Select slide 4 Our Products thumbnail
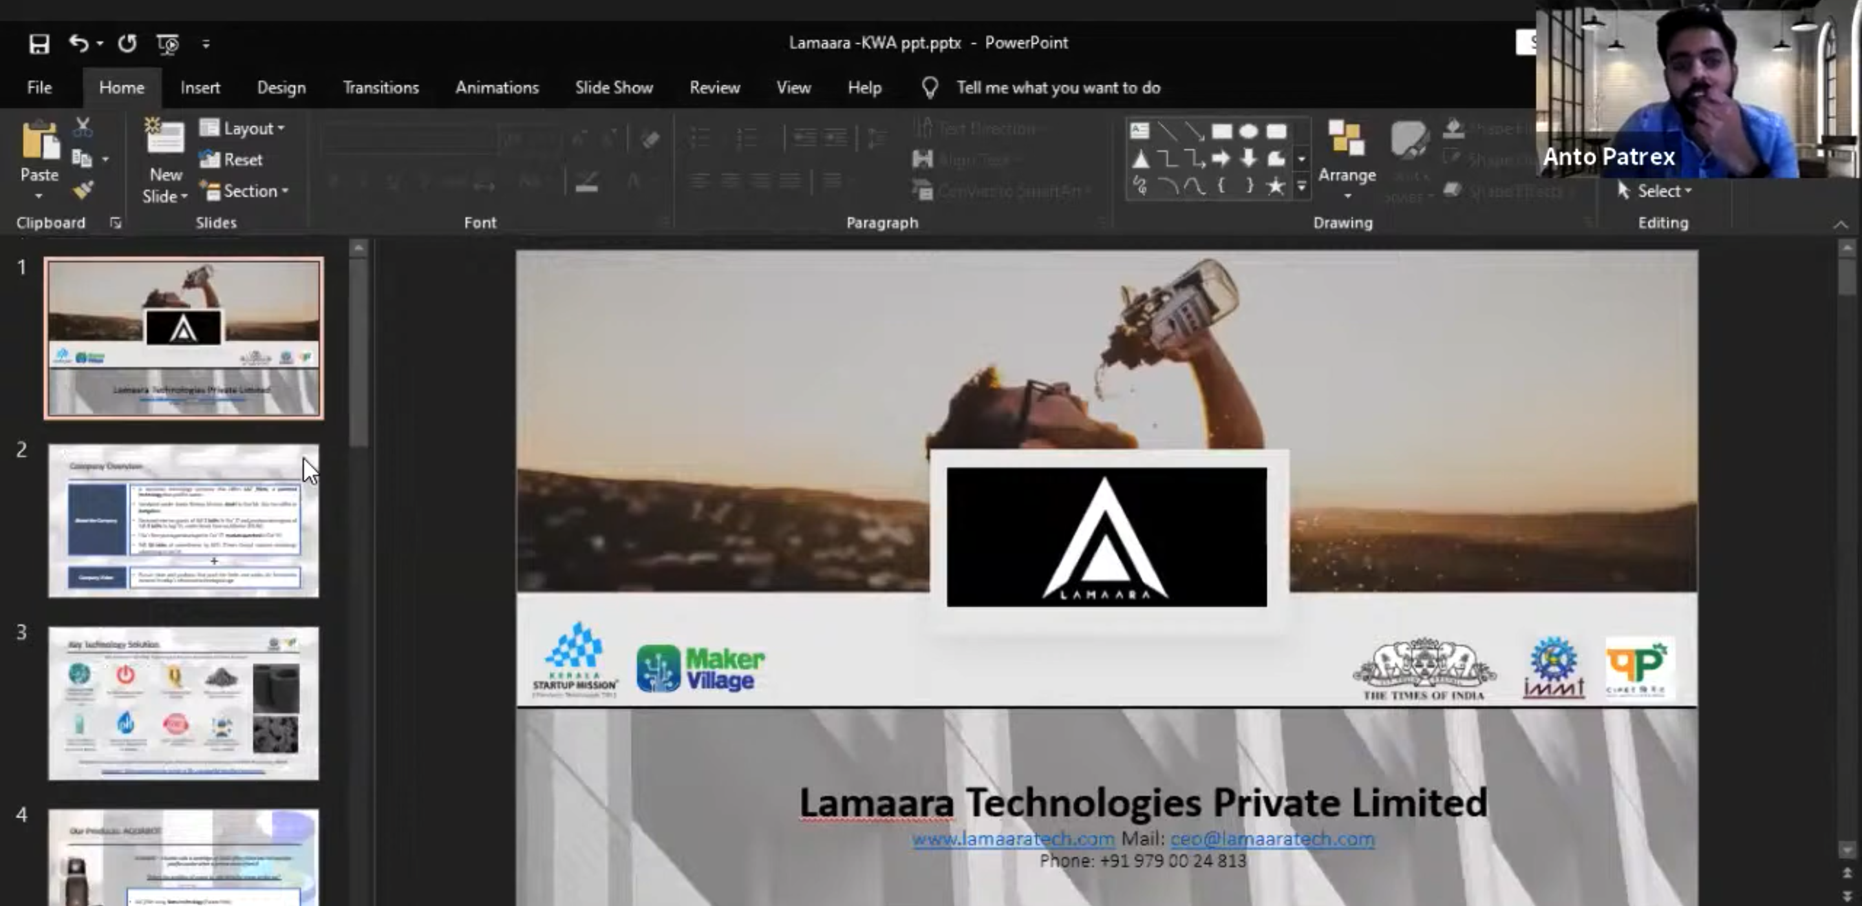 tap(184, 858)
